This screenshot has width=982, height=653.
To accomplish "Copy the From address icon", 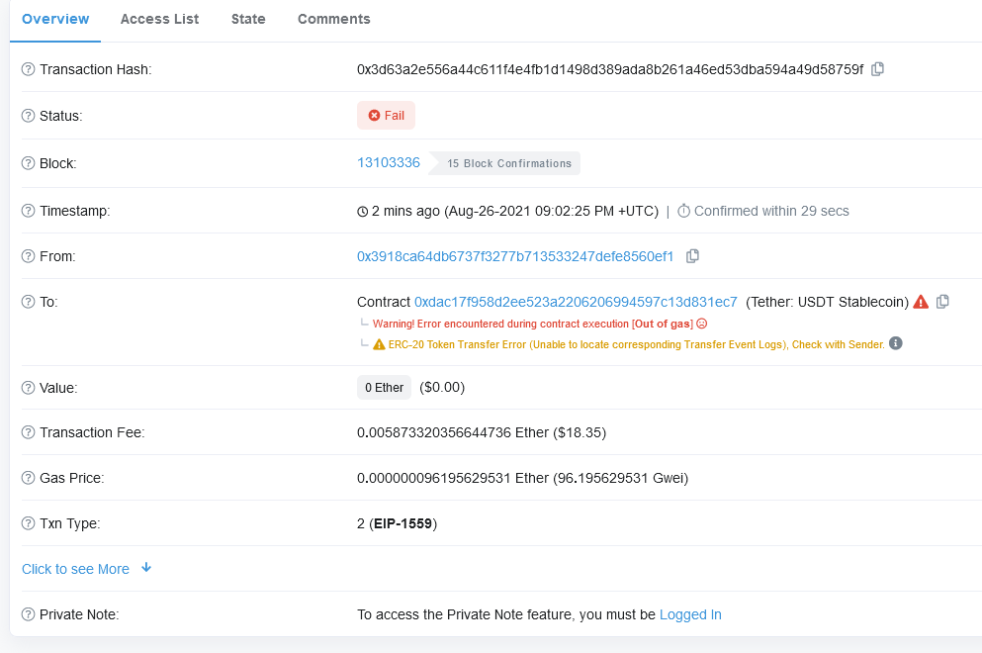I will [692, 256].
